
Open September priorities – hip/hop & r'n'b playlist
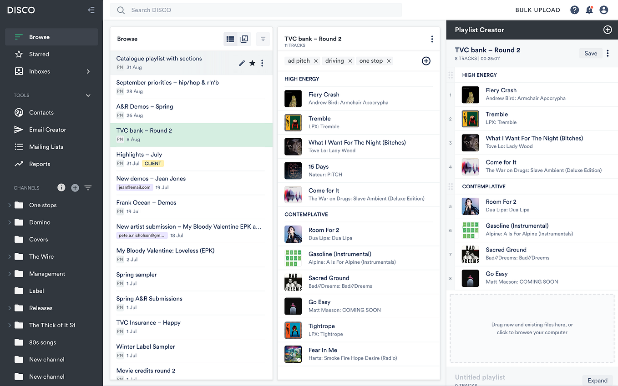coord(191,87)
